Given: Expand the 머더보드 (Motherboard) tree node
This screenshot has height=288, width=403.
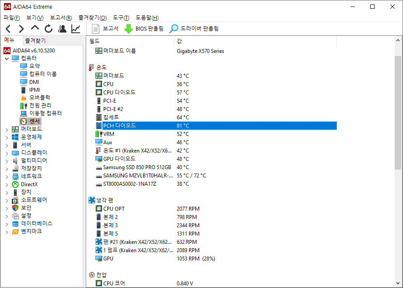Looking at the screenshot, I should 6,129.
